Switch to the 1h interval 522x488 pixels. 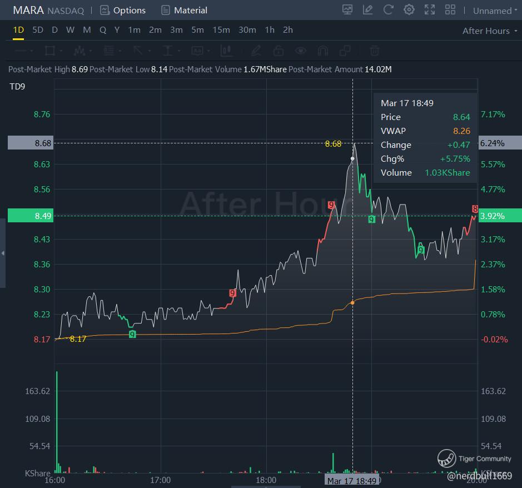tap(269, 30)
